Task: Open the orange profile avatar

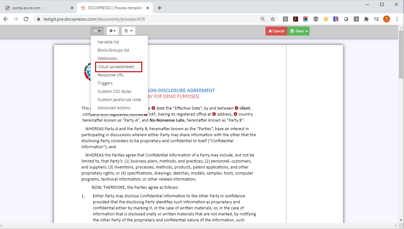Action: click(x=387, y=19)
